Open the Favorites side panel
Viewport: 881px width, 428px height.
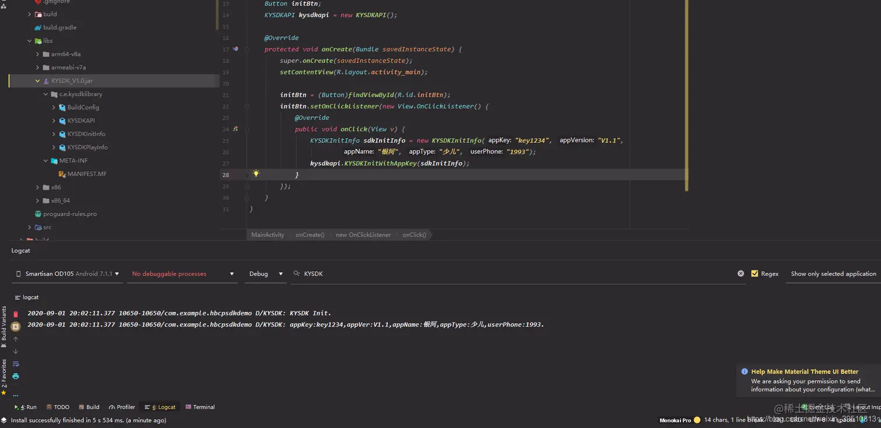point(4,377)
